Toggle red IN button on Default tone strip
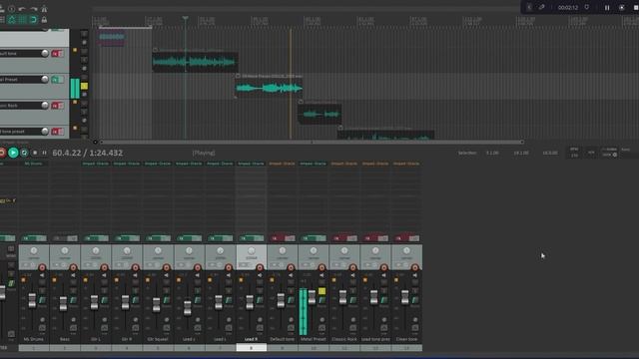Image resolution: width=639 pixels, height=359 pixels. [283, 238]
